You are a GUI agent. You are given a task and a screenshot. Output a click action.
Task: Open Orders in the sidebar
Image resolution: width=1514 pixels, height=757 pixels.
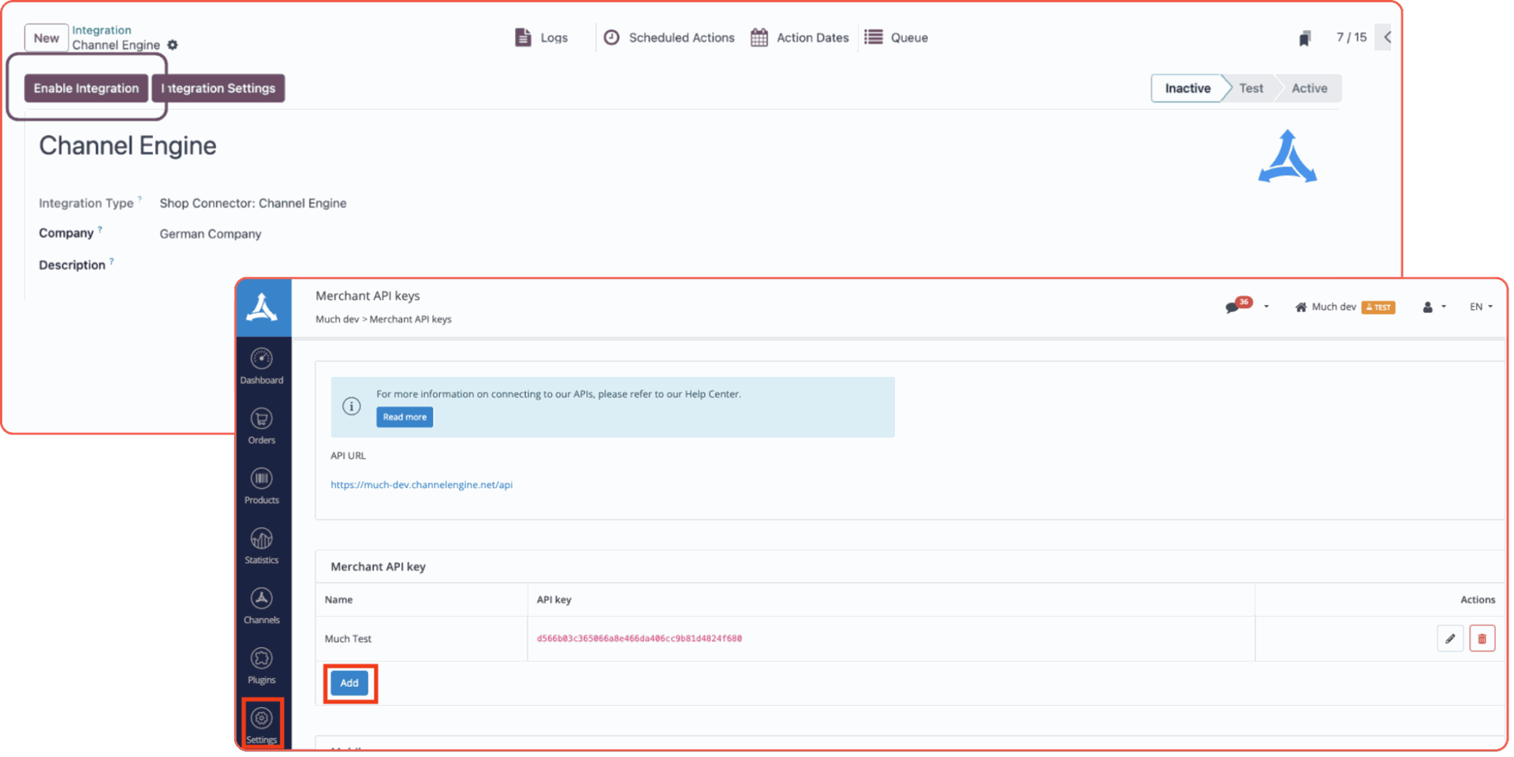[262, 427]
